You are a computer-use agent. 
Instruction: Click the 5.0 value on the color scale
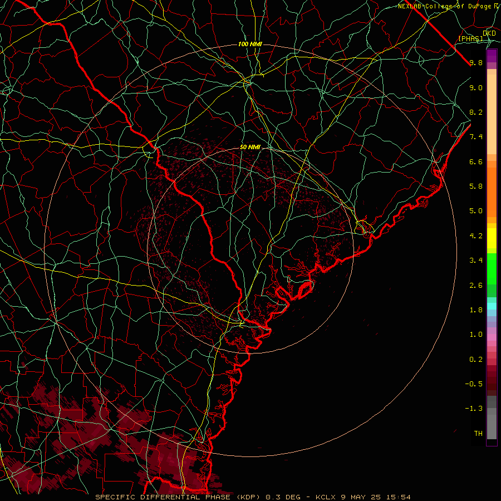pos(476,211)
